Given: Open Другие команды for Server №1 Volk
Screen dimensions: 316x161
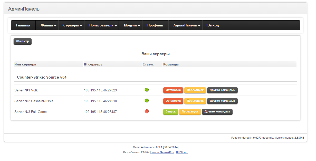Looking at the screenshot, I should (222, 90).
